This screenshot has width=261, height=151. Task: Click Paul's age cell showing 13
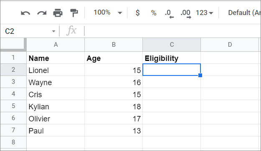[x=114, y=131]
